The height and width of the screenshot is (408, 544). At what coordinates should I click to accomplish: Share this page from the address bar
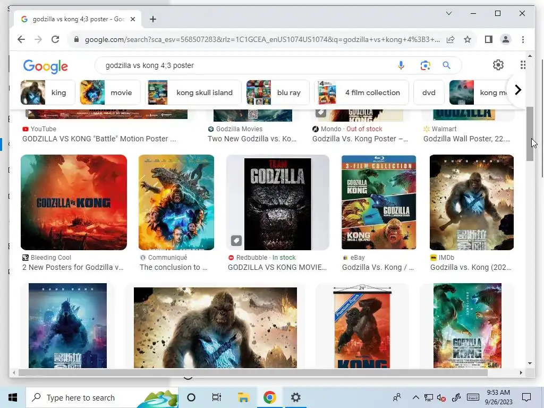(x=450, y=39)
